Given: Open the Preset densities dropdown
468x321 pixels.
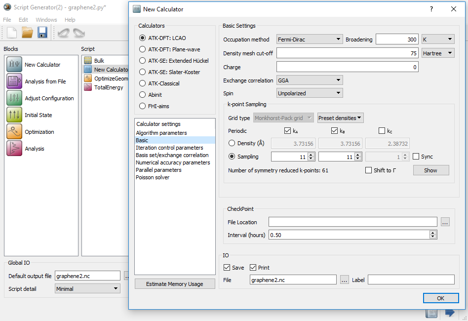Looking at the screenshot, I should pos(340,118).
